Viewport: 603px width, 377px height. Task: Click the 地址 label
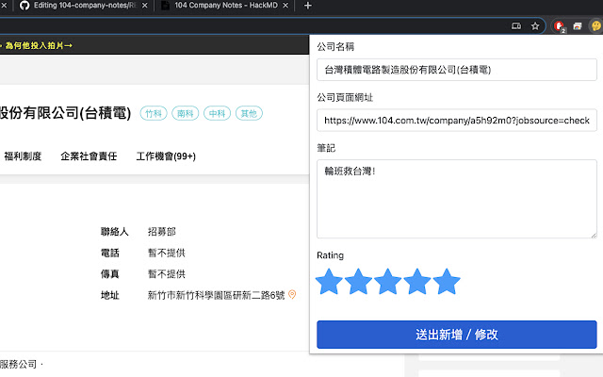pyautogui.click(x=109, y=295)
